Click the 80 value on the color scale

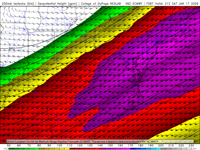(39, 145)
